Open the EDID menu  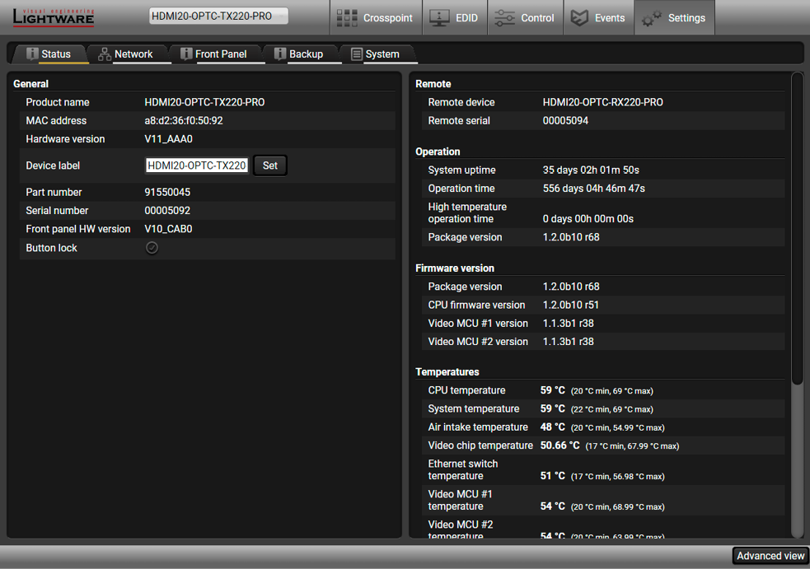[455, 17]
